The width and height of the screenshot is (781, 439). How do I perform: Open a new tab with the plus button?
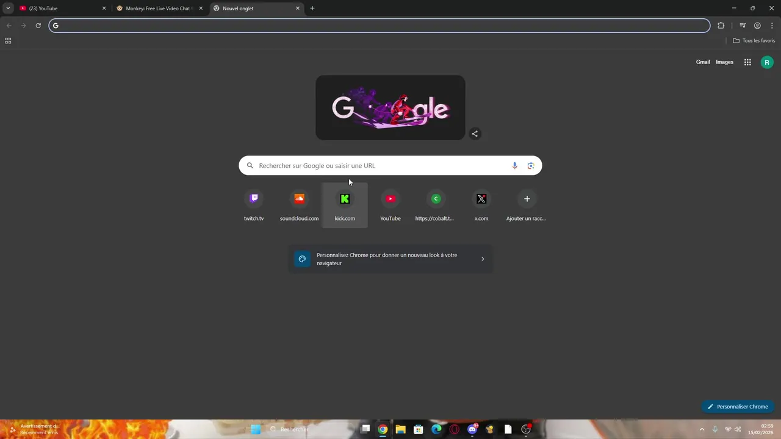pyautogui.click(x=312, y=9)
